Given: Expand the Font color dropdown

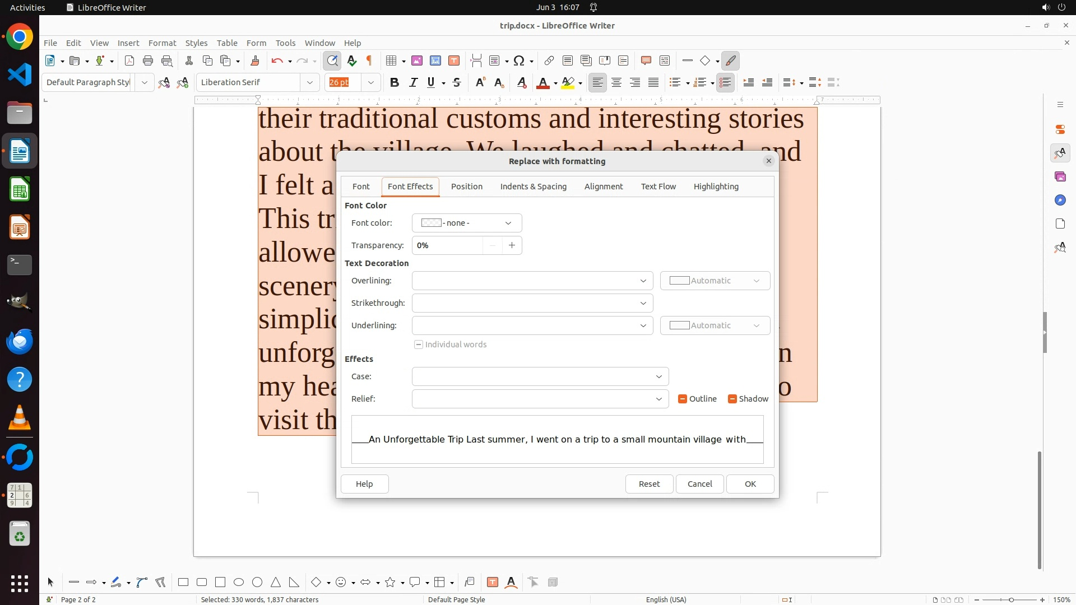Looking at the screenshot, I should 466,223.
